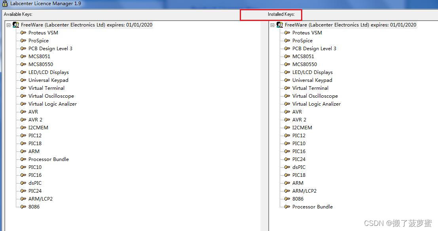This screenshot has width=438, height=231.
Task: Click key icon beside PIC16 in Installed Keys
Action: pos(287,151)
